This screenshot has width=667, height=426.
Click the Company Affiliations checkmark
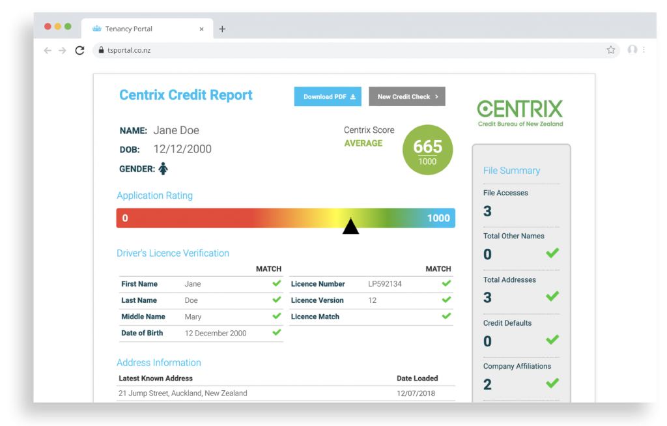click(552, 383)
